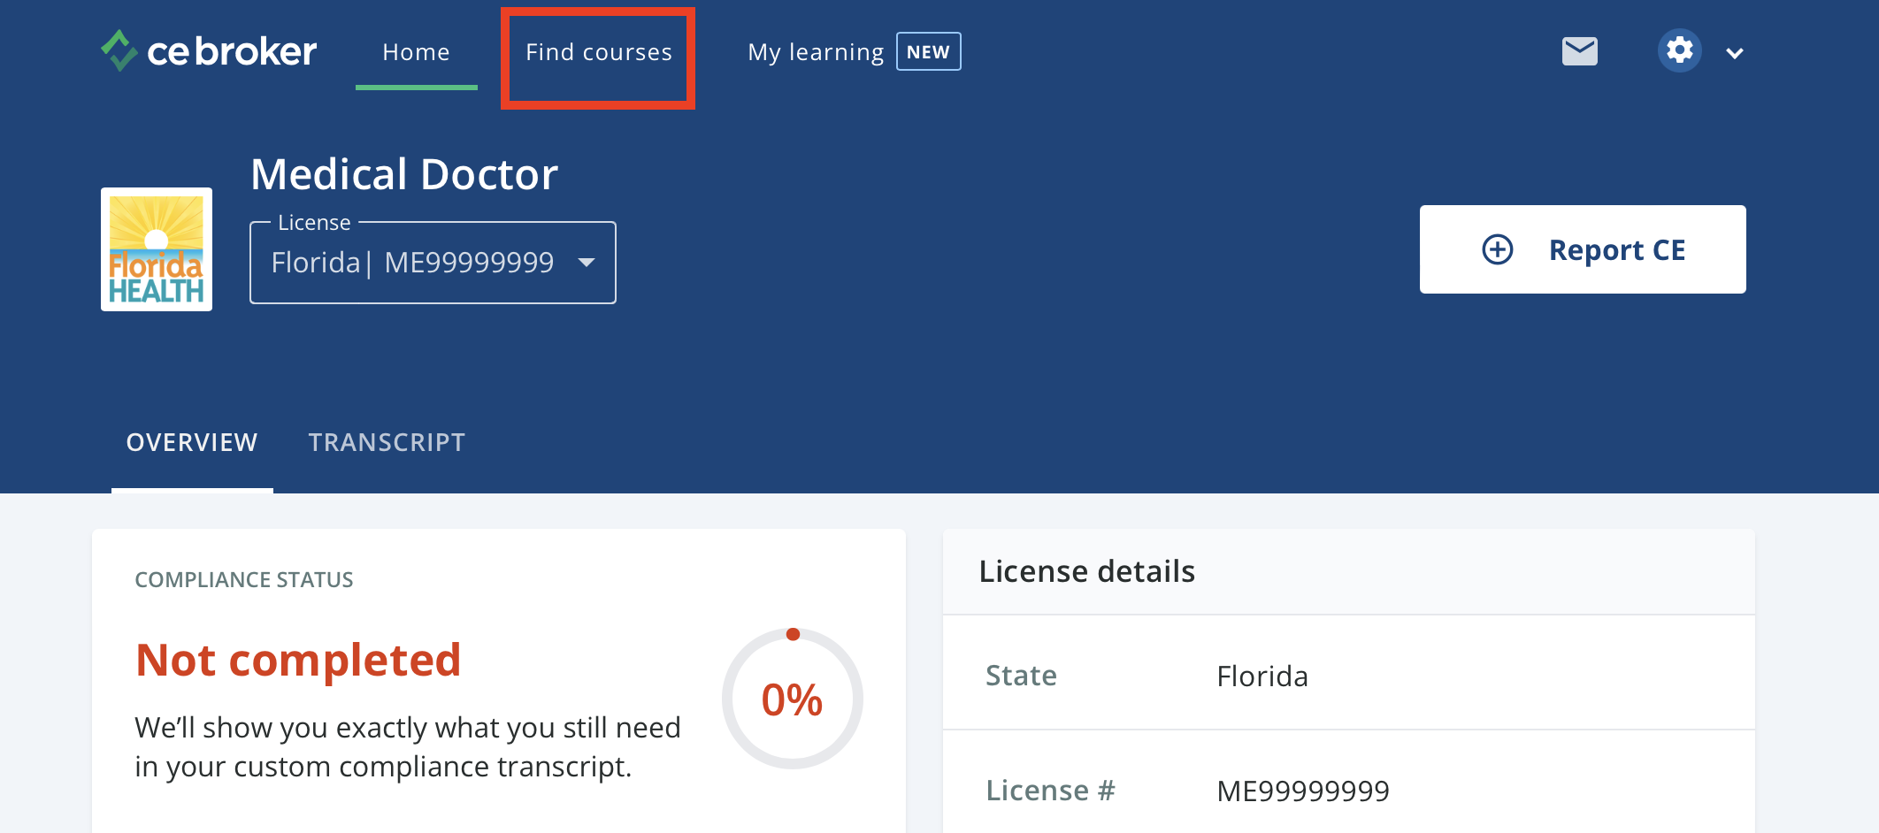Viewport: 1879px width, 833px height.
Task: Click the License details heading
Action: click(x=1086, y=571)
